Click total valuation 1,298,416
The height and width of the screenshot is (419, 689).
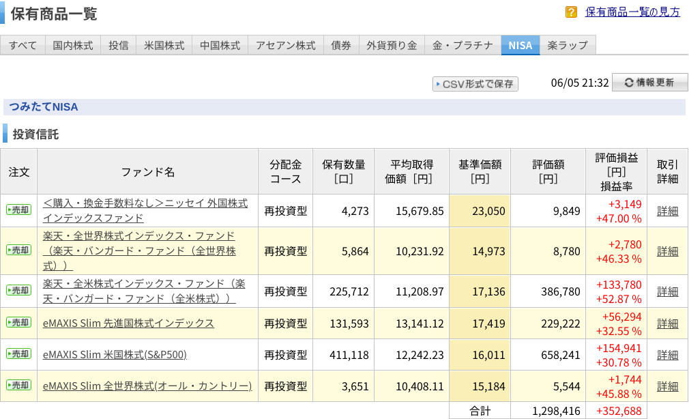click(x=556, y=411)
